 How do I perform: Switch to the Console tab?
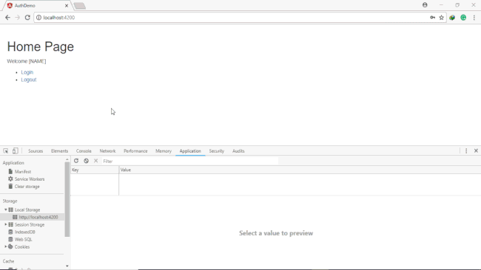(84, 151)
